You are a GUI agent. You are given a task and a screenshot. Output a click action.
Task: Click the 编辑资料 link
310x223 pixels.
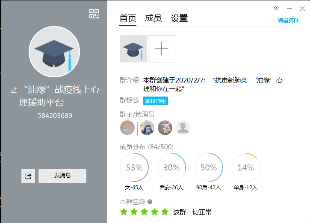288,20
